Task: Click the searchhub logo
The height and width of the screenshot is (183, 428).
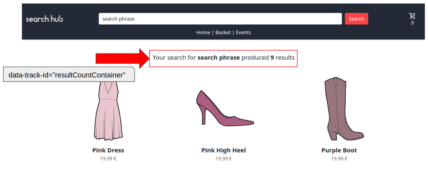Action: [44, 19]
